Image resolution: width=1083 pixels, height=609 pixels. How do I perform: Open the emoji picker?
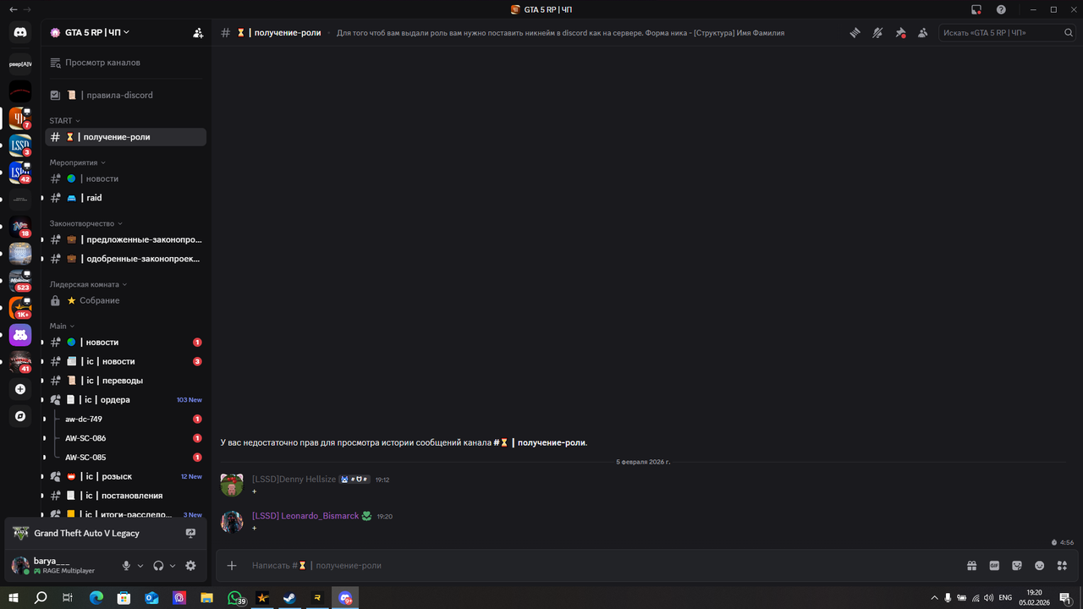tap(1040, 566)
